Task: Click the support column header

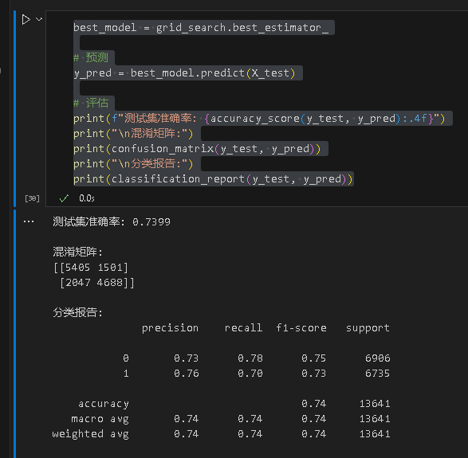Action: 368,328
